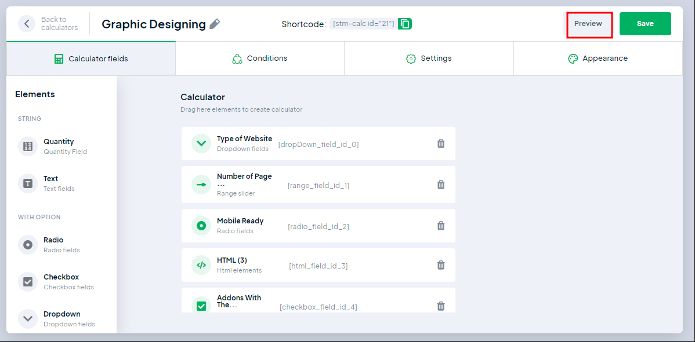
Task: Open the Number of Page range slider field
Action: click(x=244, y=185)
